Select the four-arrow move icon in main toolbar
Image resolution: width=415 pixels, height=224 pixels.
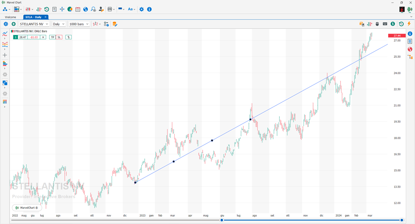coord(62,9)
